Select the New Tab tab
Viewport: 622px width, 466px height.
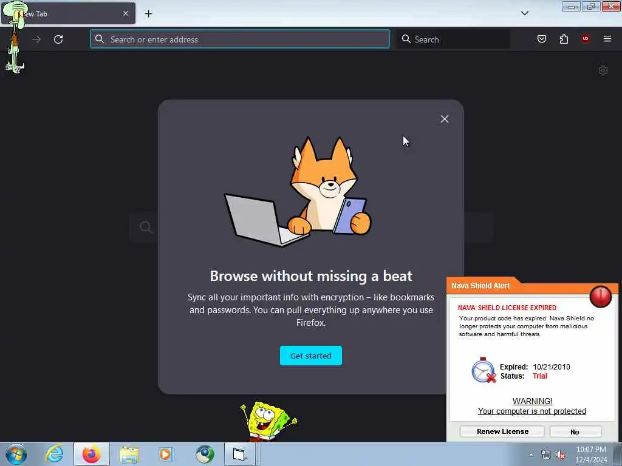[68, 13]
